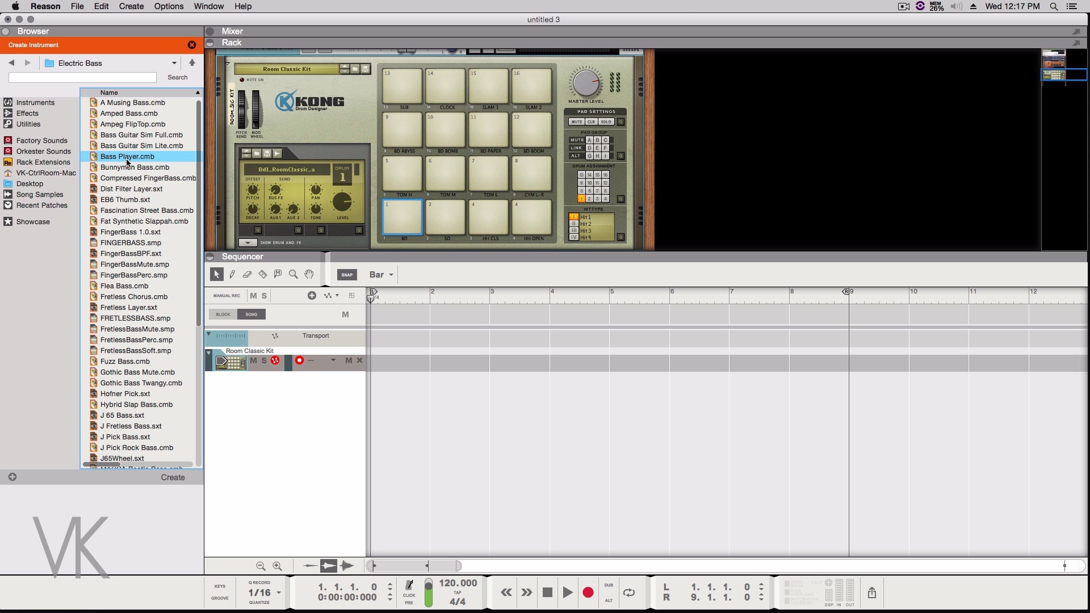This screenshot has width=1090, height=613.
Task: Select the Eraser tool in sequencer toolbar
Action: click(x=247, y=275)
